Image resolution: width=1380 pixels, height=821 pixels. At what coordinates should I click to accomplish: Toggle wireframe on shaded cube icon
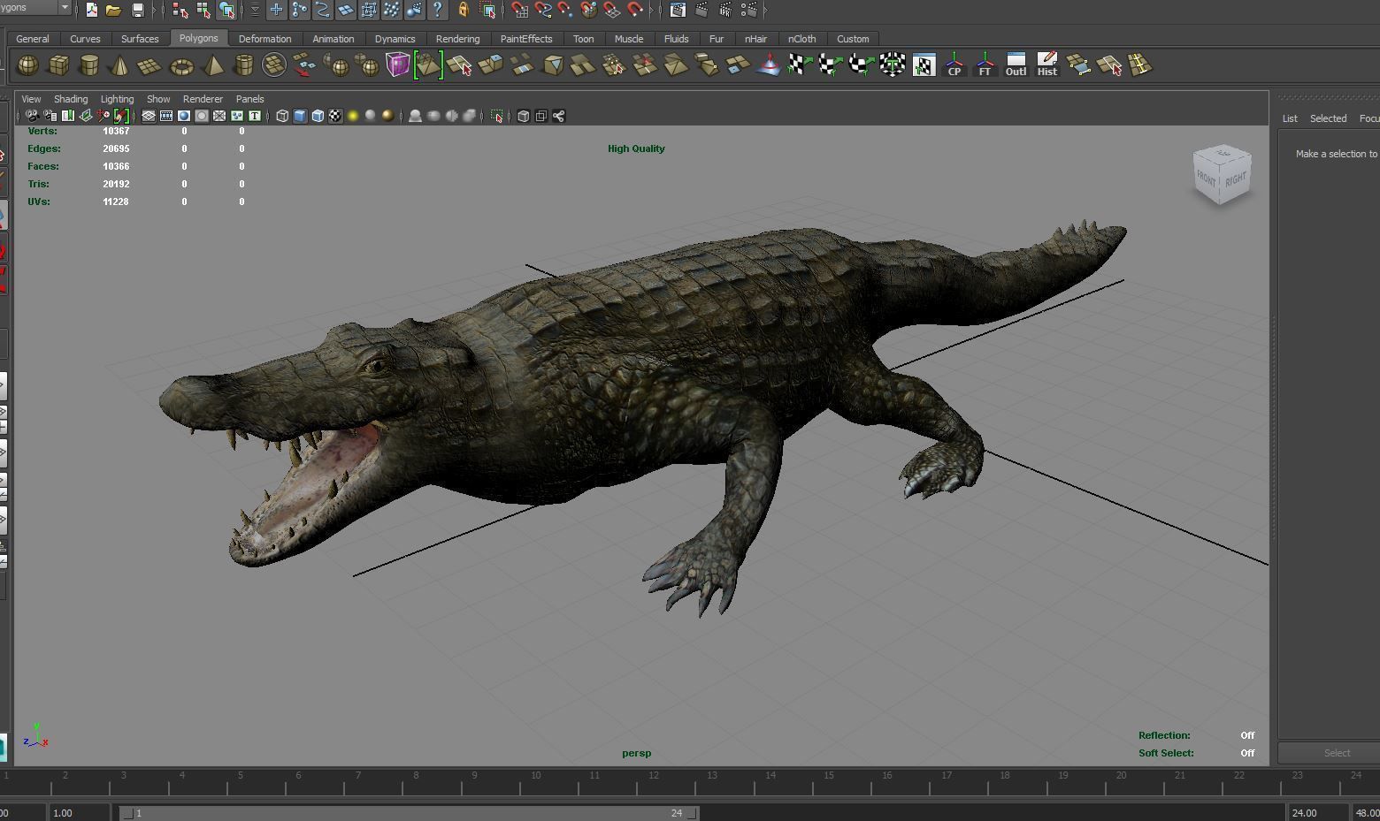pyautogui.click(x=318, y=116)
